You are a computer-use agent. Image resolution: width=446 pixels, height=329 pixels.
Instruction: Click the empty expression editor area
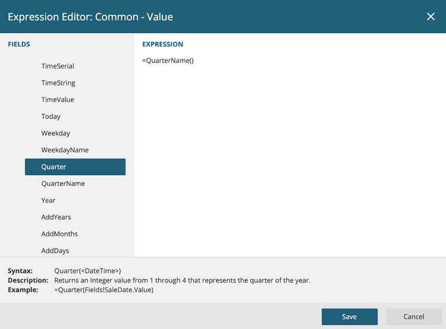tap(290, 159)
